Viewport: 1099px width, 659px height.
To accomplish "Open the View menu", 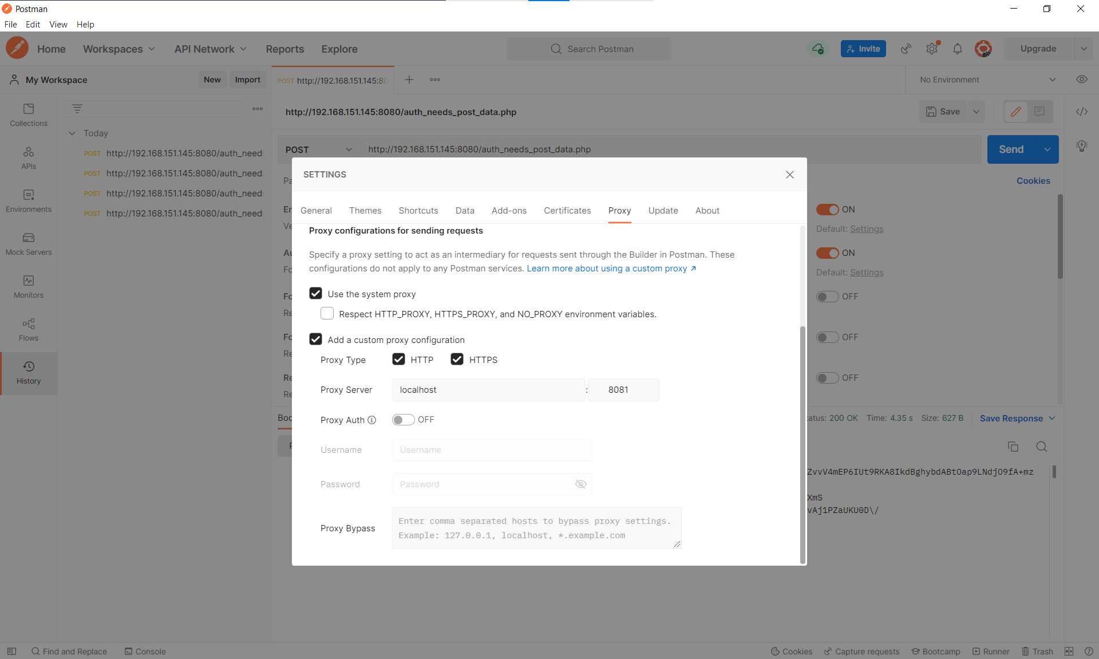I will pyautogui.click(x=58, y=25).
